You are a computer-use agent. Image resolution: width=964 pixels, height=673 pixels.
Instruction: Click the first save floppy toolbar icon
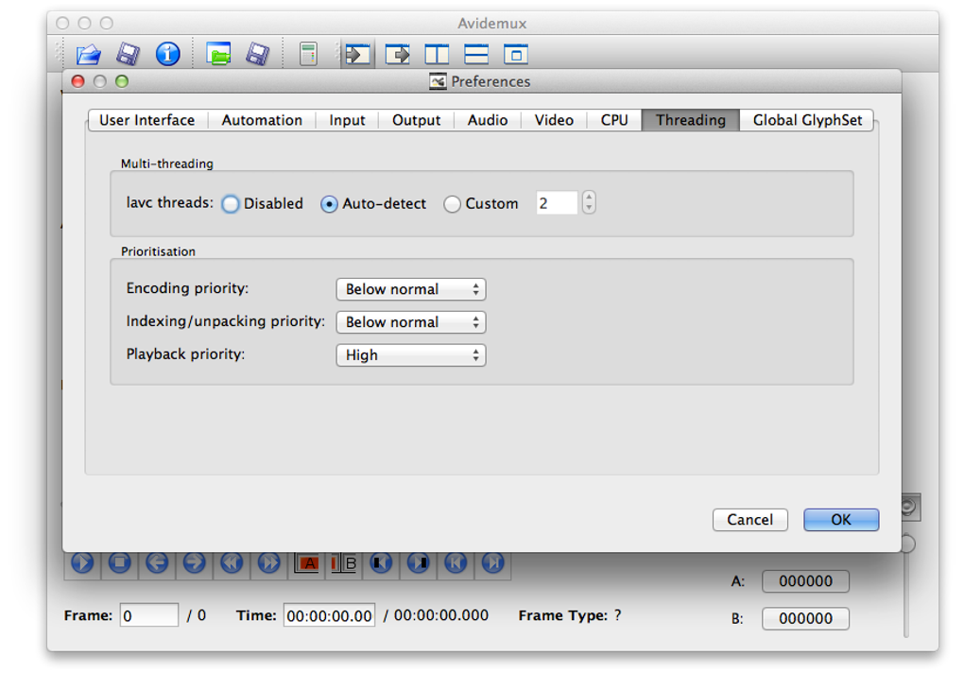click(128, 54)
